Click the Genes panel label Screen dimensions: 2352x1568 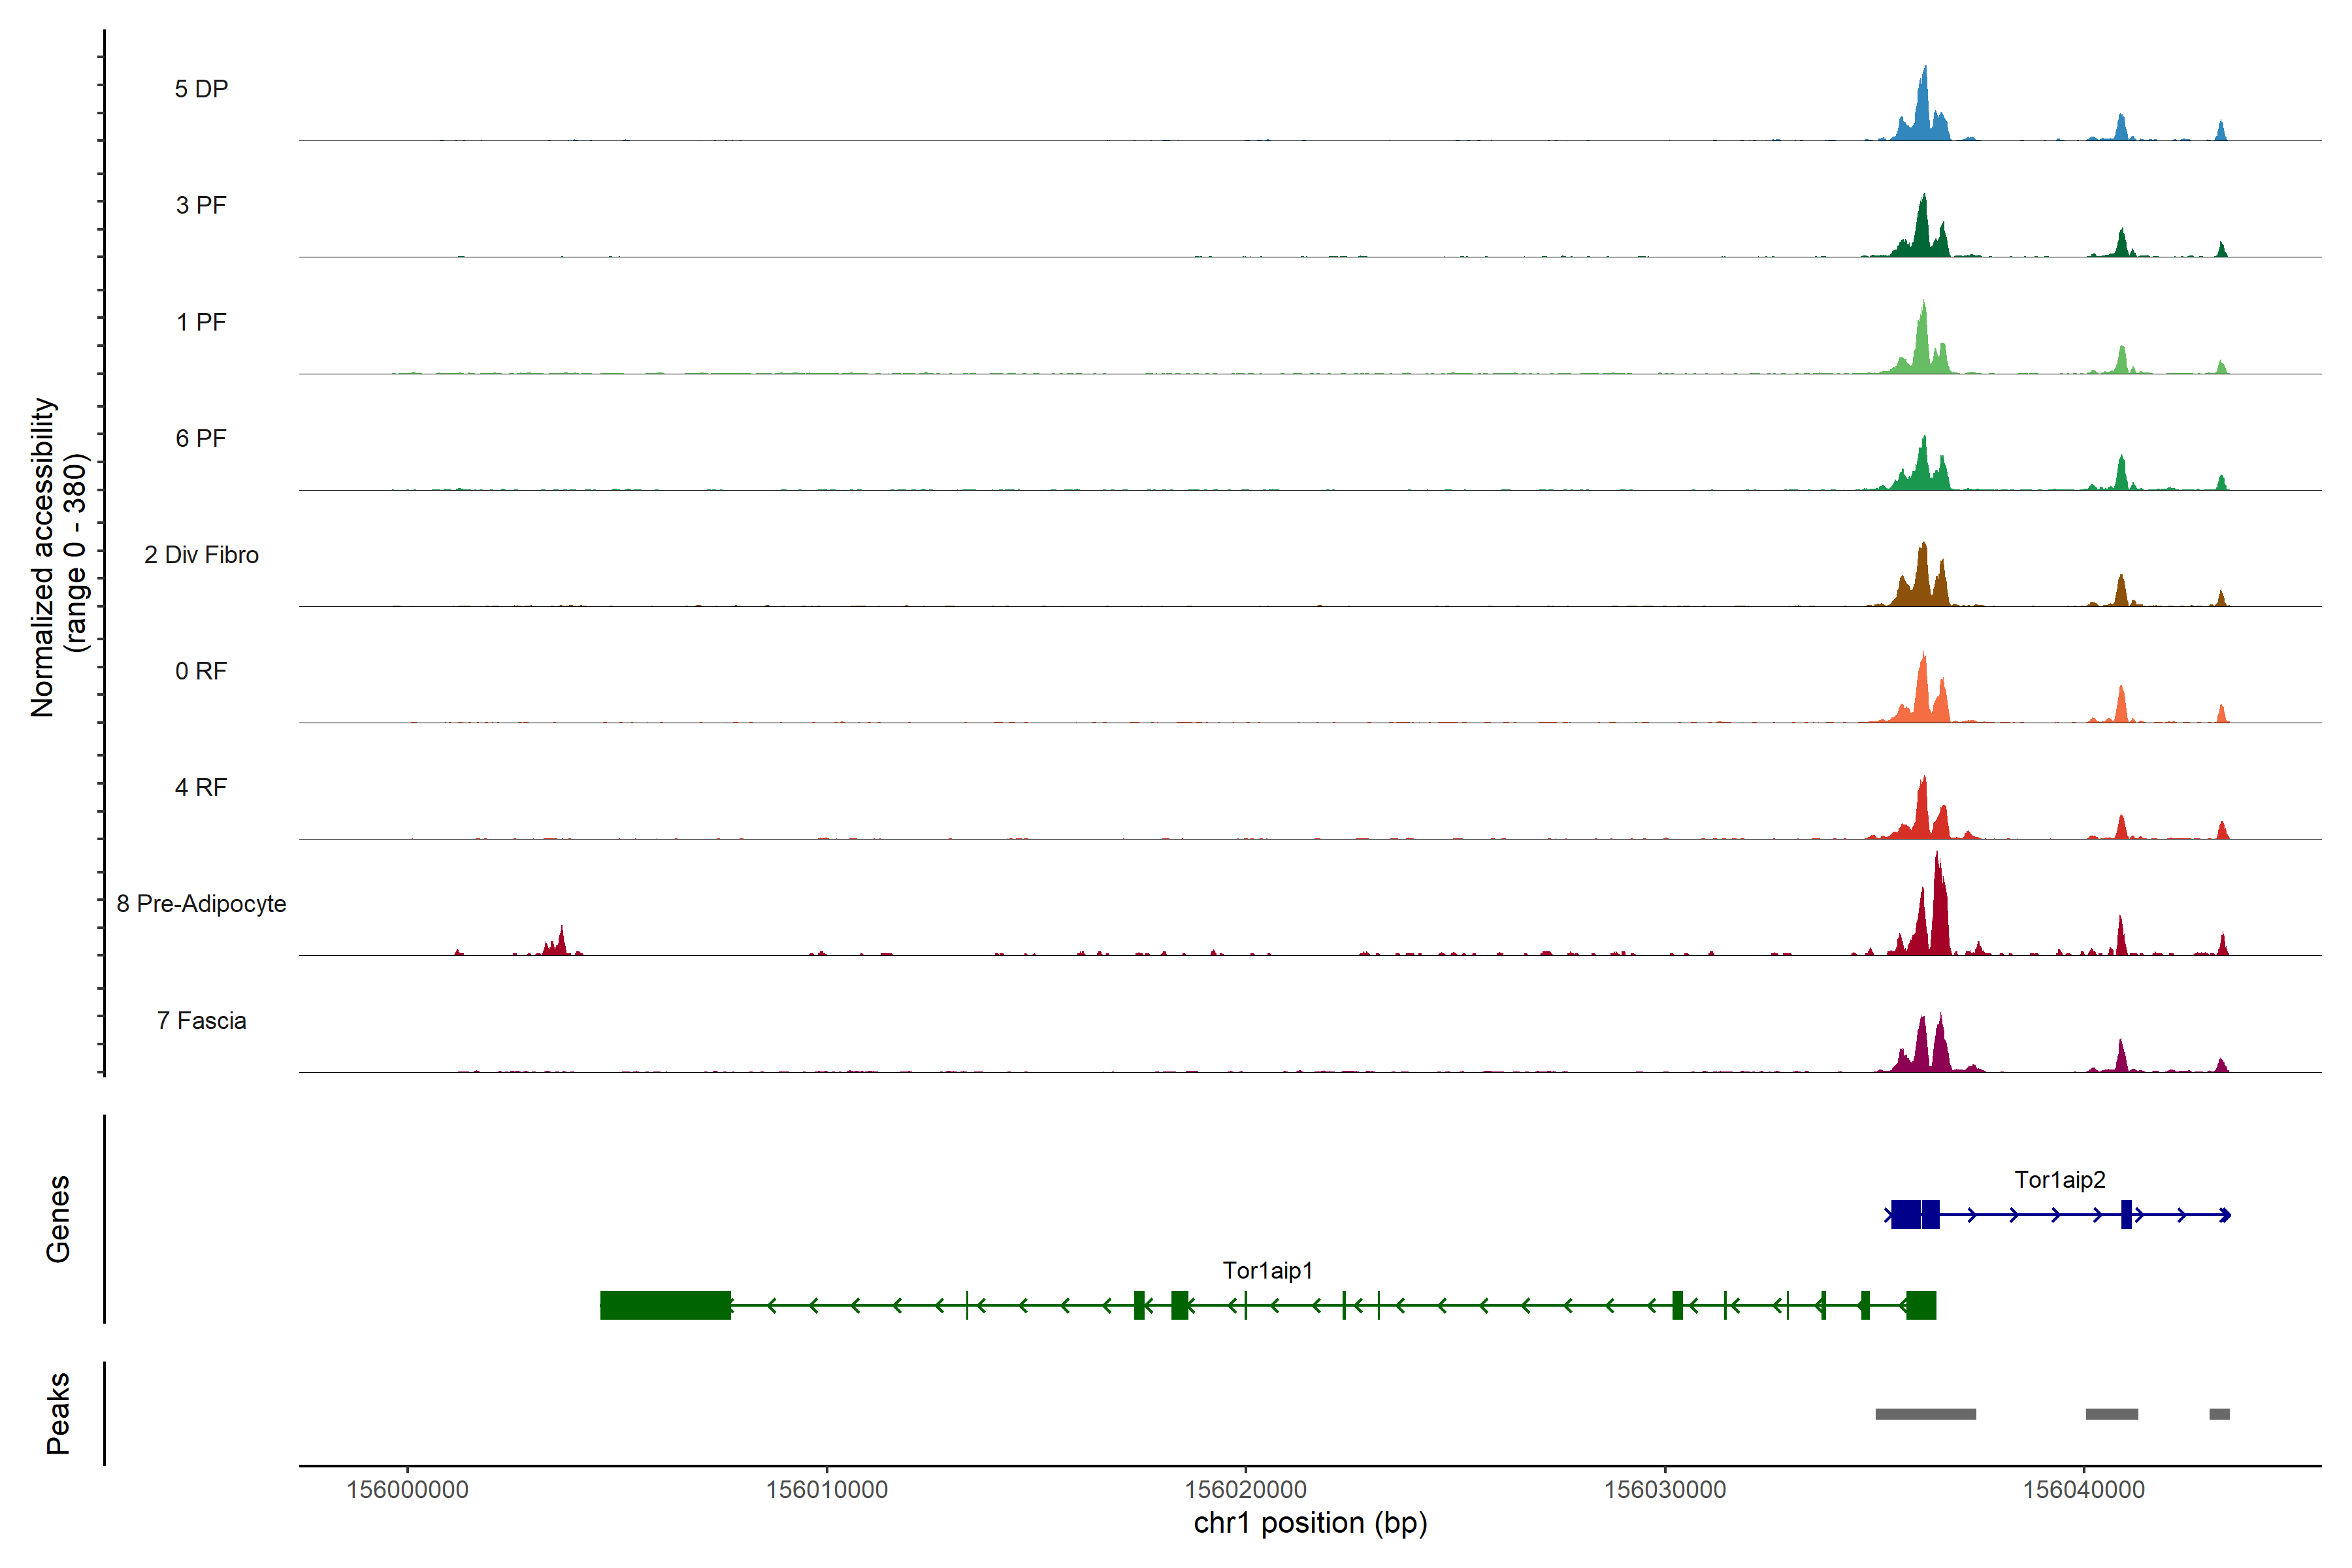tap(58, 1219)
